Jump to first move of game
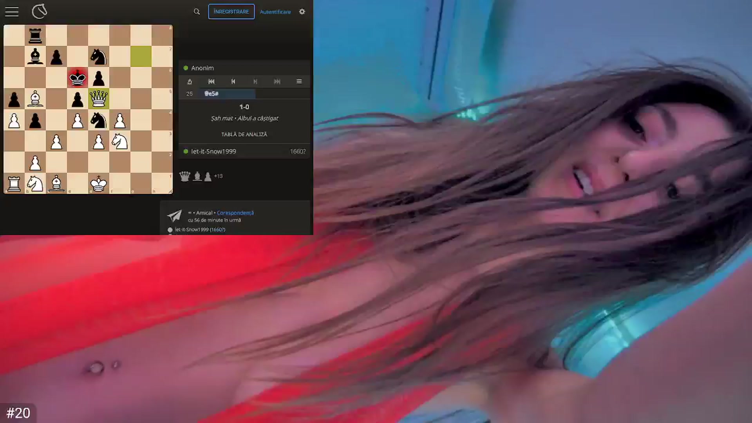This screenshot has height=423, width=752. 211,81
